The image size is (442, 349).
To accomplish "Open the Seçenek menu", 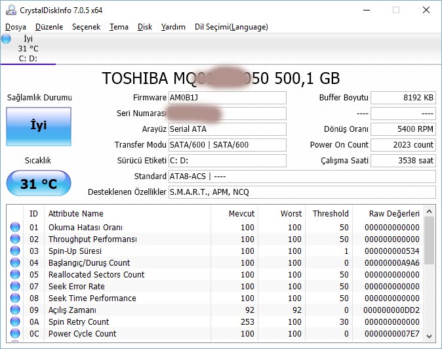I will (x=87, y=27).
